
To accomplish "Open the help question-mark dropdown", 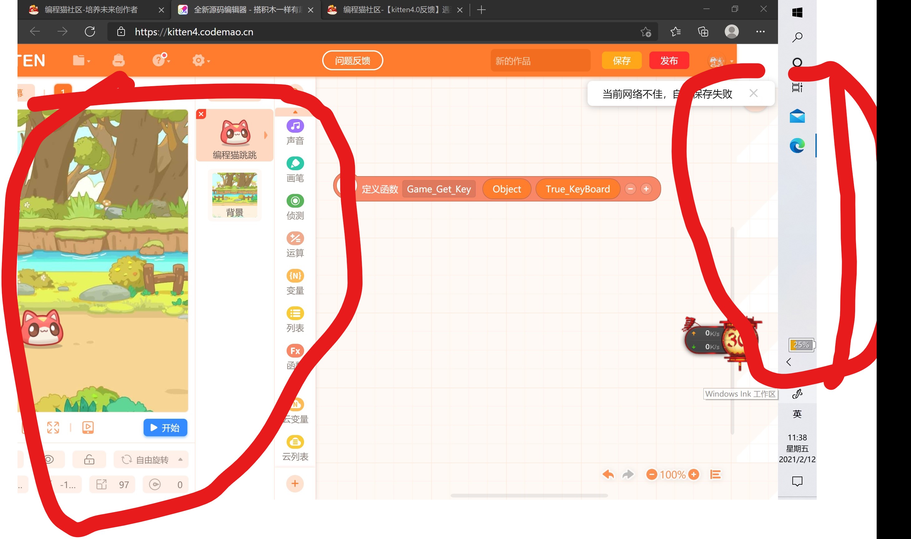I will (x=161, y=60).
